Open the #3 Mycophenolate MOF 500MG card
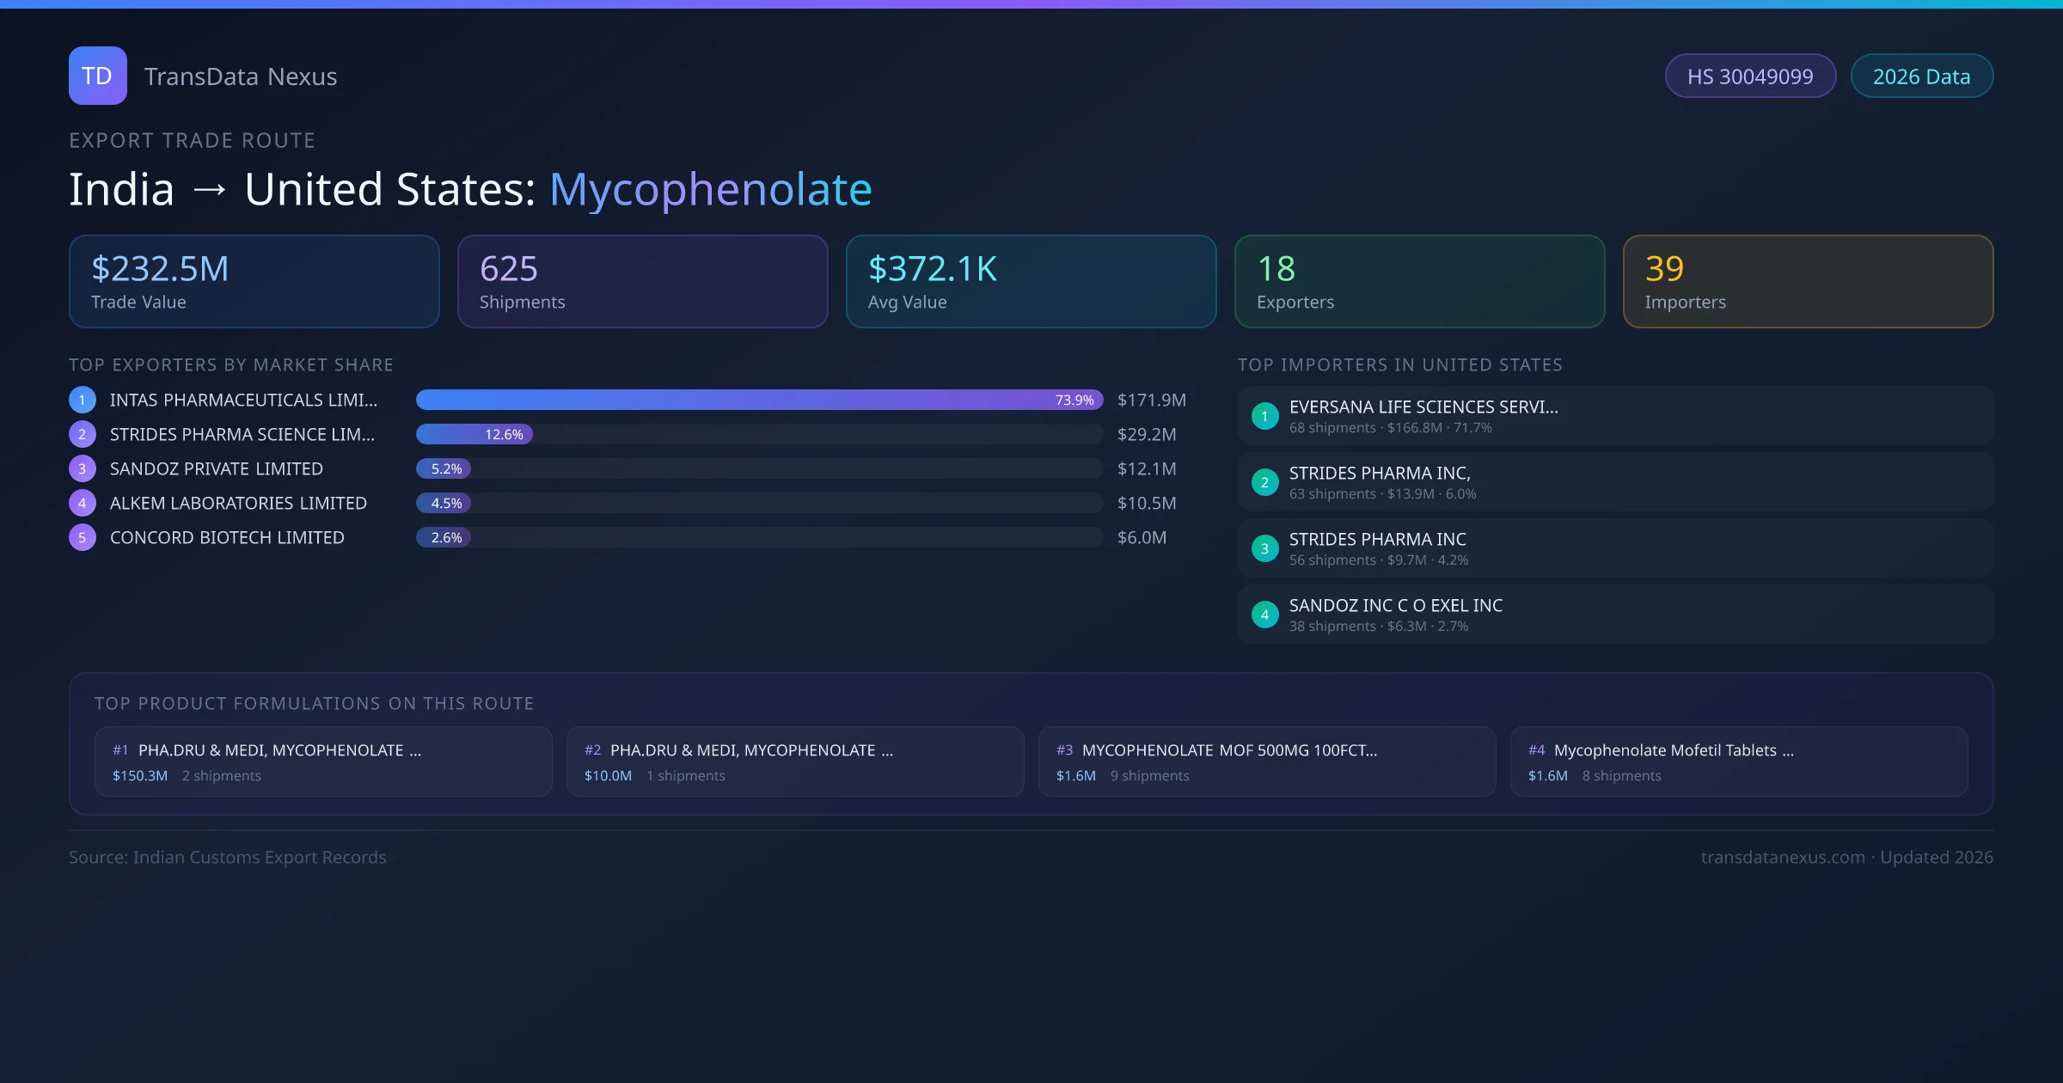 click(x=1267, y=762)
